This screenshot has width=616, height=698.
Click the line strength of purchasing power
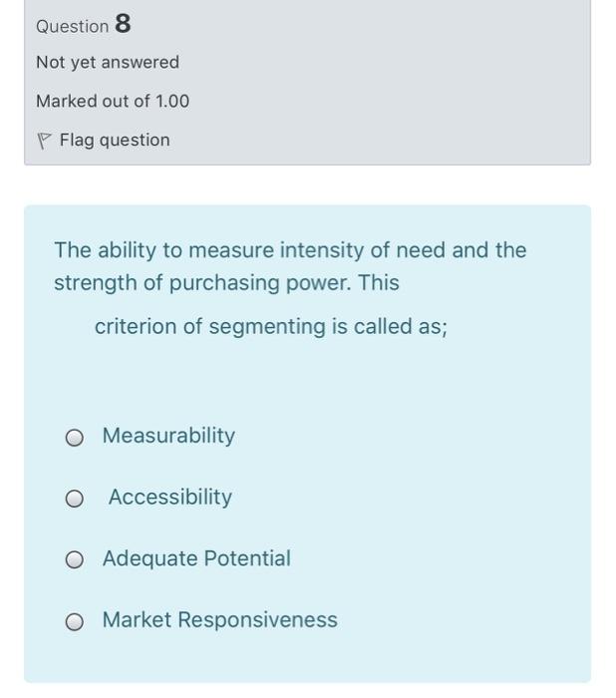226,283
